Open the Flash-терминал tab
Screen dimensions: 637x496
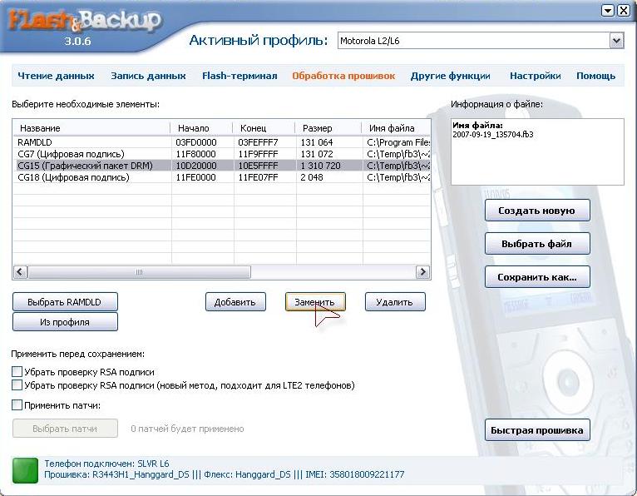(x=239, y=76)
